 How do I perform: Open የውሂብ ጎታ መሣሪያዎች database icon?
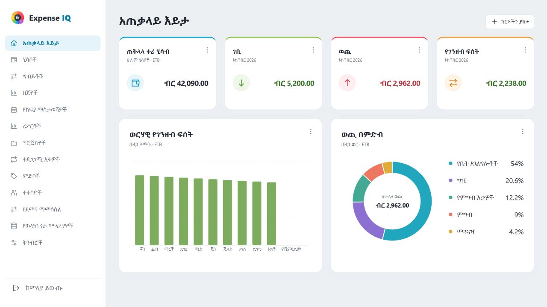14,226
